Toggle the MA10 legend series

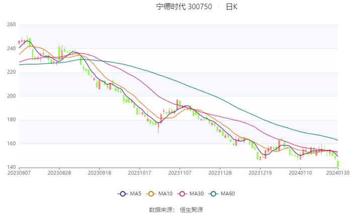coord(159,194)
